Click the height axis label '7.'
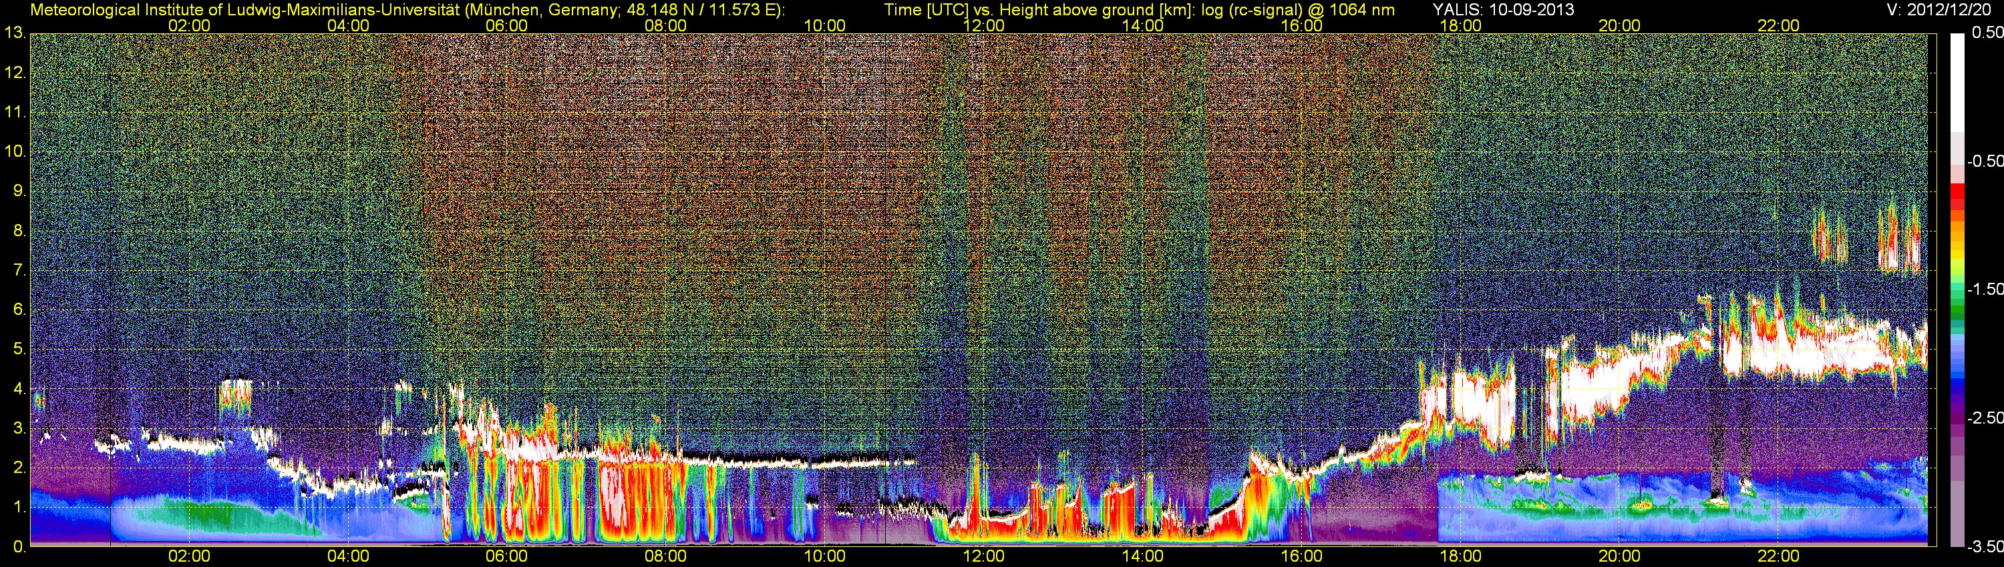2004x567 pixels. click(19, 271)
